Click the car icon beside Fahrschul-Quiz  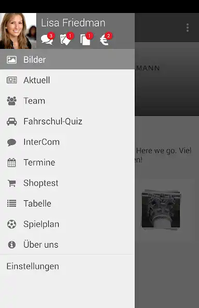[x=12, y=121]
